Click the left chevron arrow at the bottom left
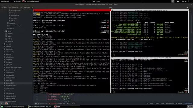 2,103
